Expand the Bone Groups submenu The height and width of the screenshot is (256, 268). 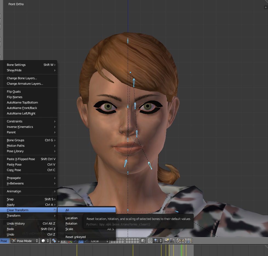tap(28, 140)
